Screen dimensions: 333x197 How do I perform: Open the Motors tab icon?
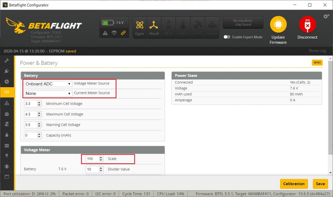(7, 135)
